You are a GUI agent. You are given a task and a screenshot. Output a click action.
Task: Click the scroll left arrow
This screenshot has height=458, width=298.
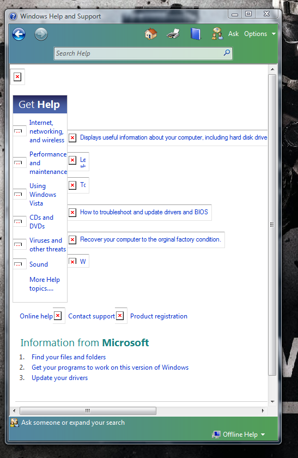click(14, 411)
